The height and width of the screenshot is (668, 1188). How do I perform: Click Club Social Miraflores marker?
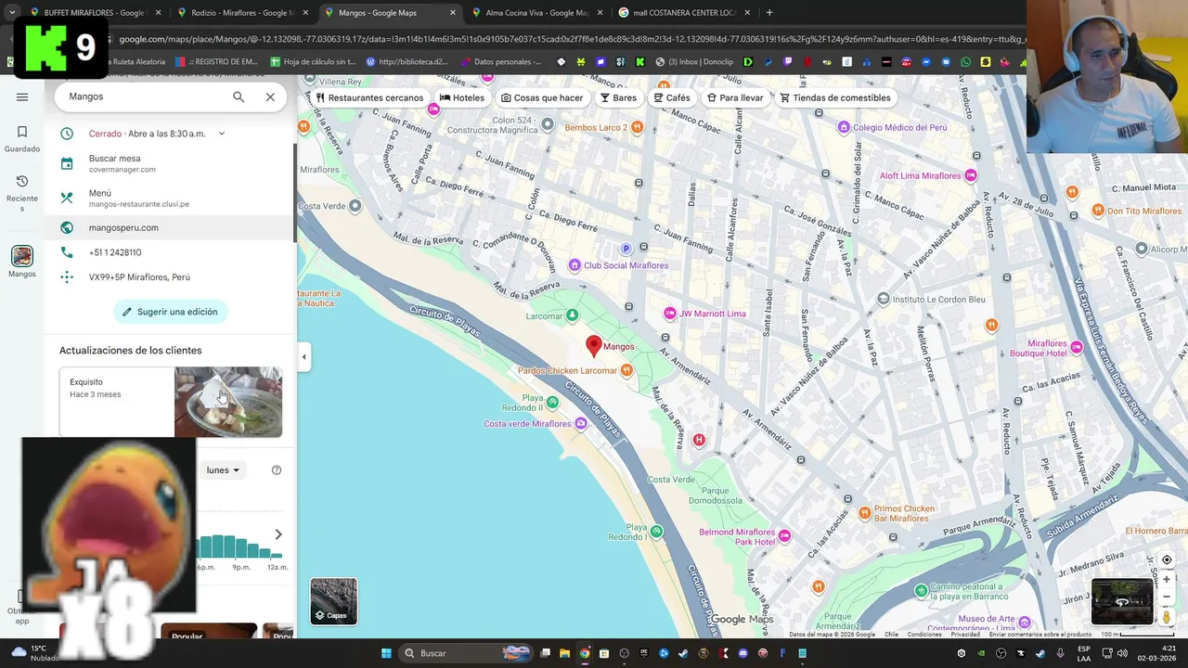(575, 265)
